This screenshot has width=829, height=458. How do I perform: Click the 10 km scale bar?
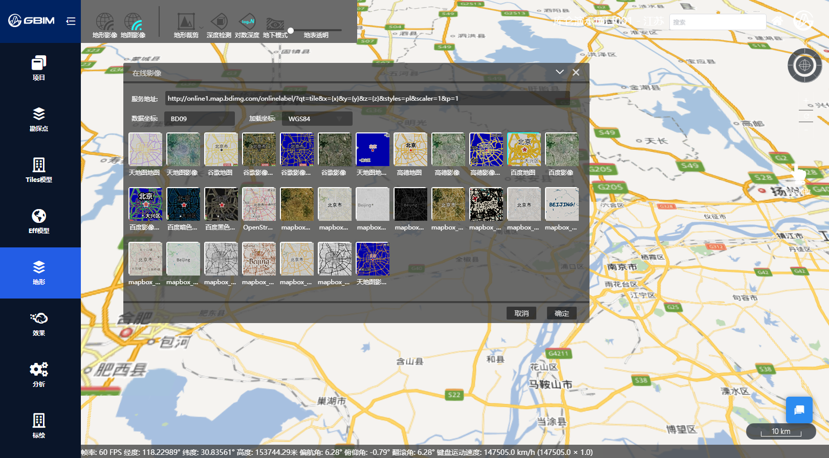781,431
